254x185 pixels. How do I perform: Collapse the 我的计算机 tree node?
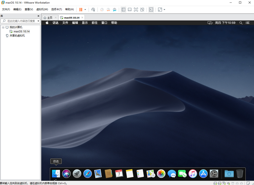point(3,27)
